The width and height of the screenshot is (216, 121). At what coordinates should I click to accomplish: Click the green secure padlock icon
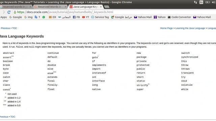point(15,12)
